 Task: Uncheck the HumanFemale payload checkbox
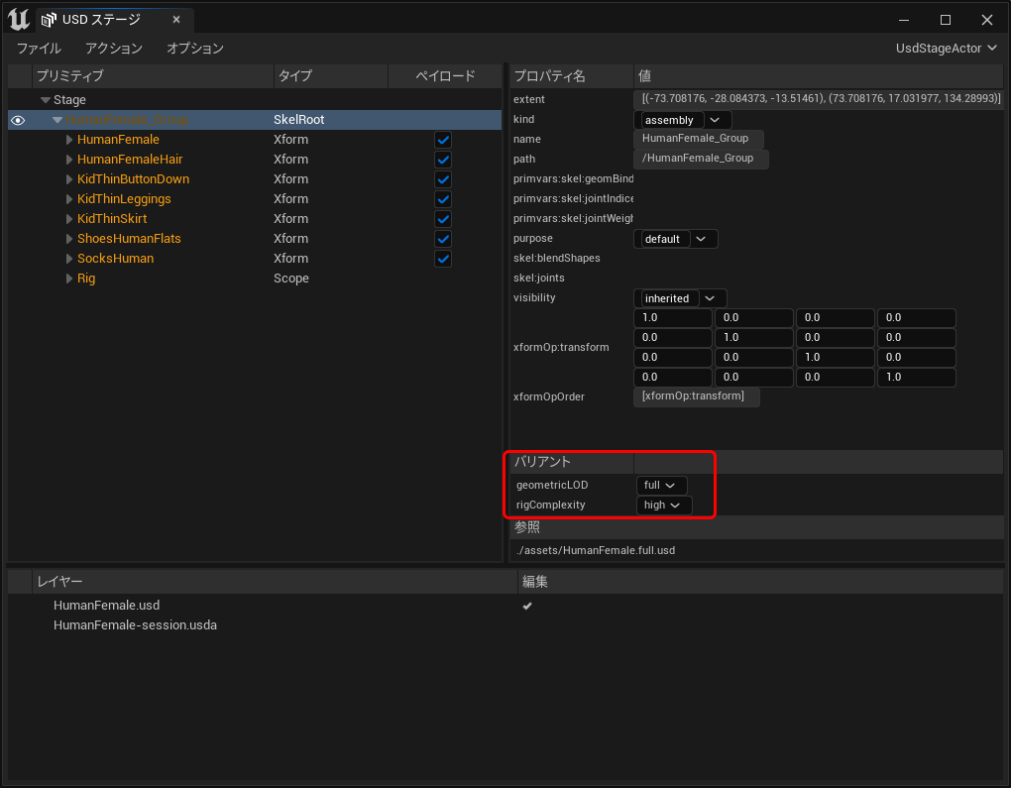[443, 140]
